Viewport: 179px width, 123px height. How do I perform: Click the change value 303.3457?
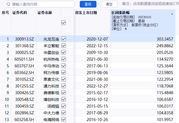[165, 39]
